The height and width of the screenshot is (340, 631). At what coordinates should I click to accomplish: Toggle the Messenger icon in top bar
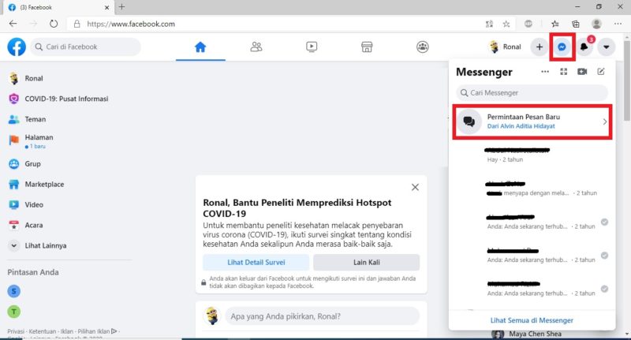[562, 47]
